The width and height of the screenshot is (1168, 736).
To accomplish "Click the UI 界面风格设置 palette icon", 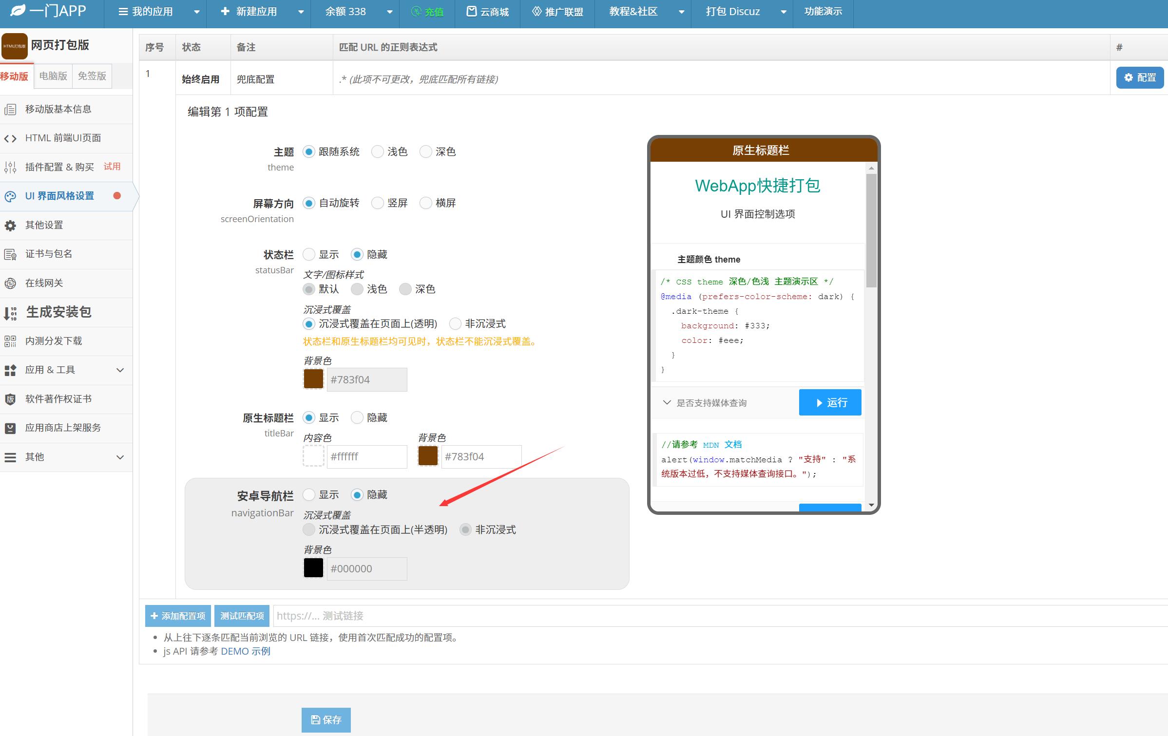I will [x=10, y=196].
